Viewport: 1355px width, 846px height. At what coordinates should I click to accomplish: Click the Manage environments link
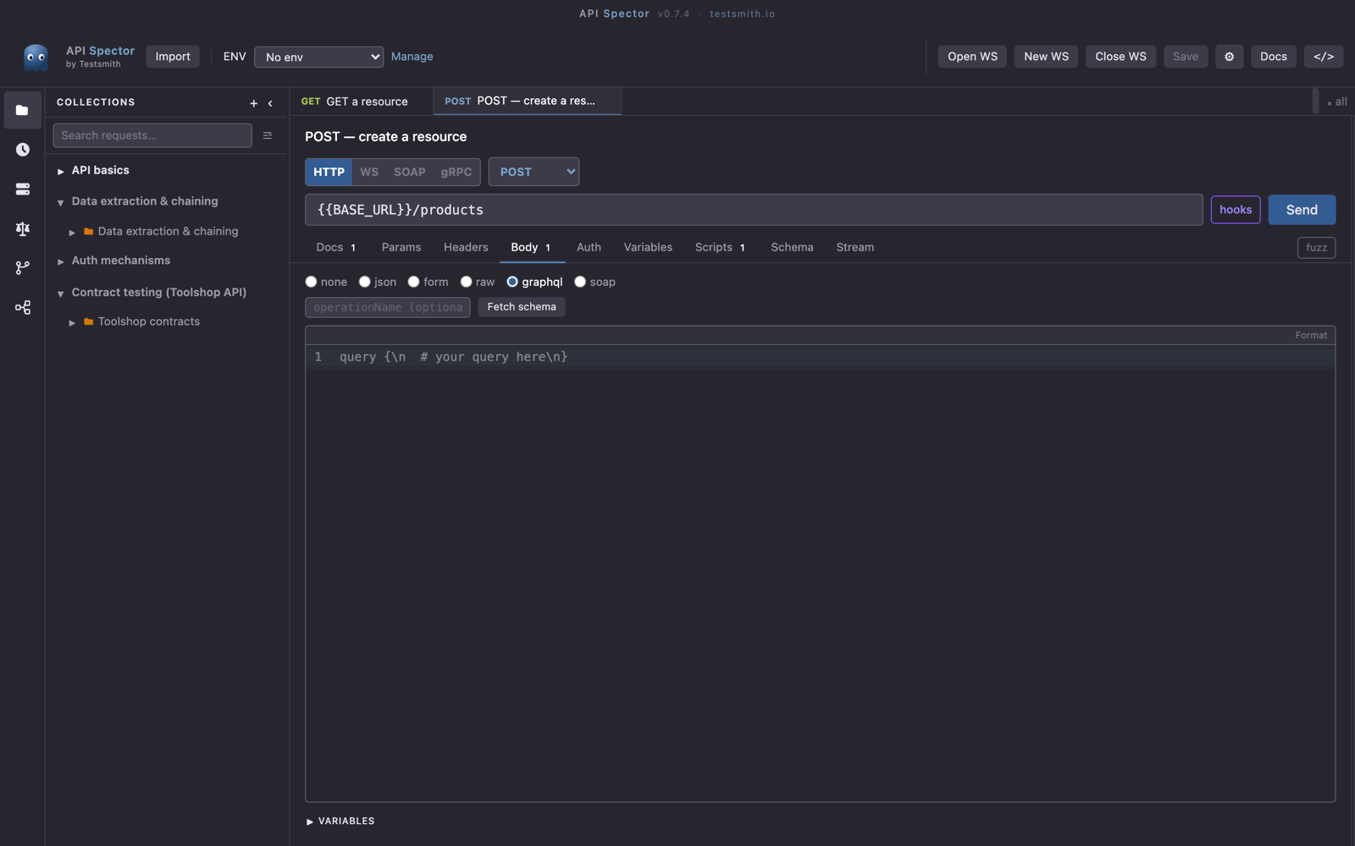pos(412,57)
